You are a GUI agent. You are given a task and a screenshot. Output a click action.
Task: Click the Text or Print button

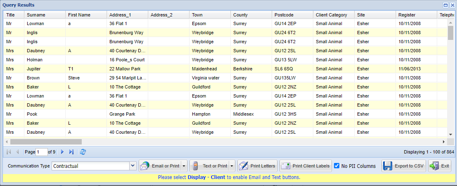[209, 166]
